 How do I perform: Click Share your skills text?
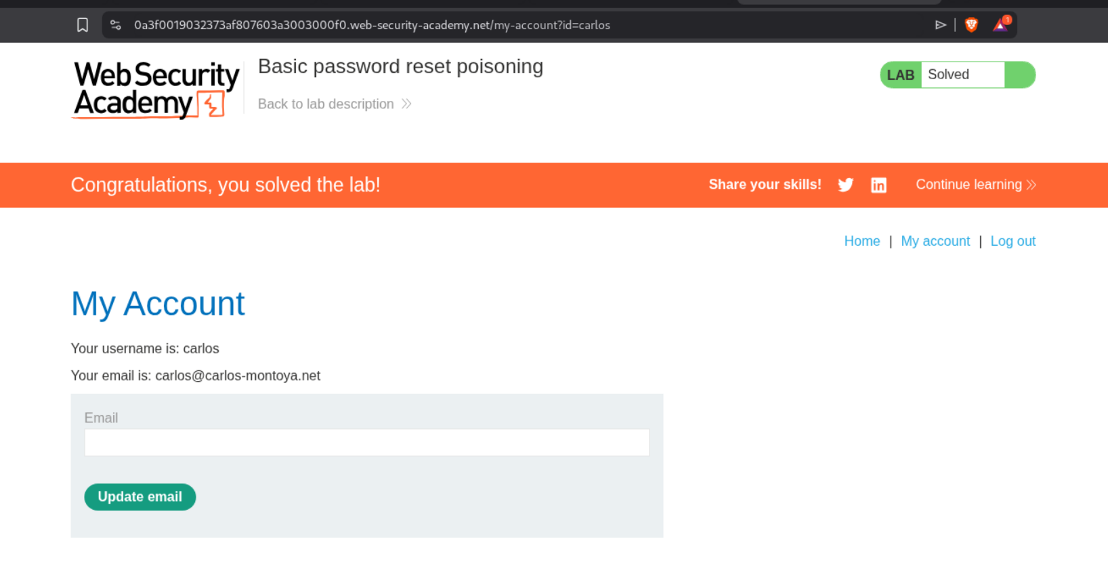point(765,184)
